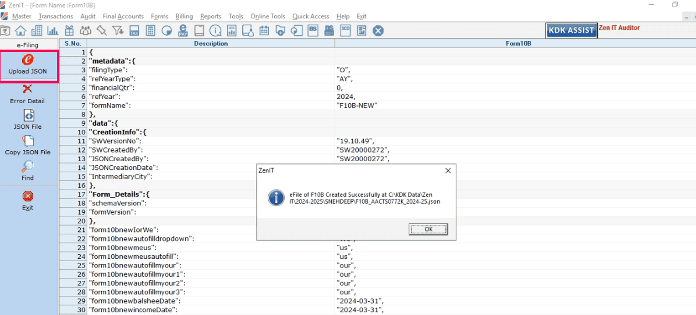Open the Billing menu
Image resolution: width=696 pixels, height=315 pixels.
[x=184, y=16]
